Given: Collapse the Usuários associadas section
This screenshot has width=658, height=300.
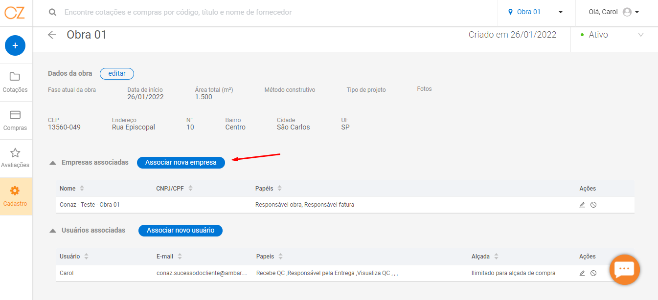Looking at the screenshot, I should [53, 231].
